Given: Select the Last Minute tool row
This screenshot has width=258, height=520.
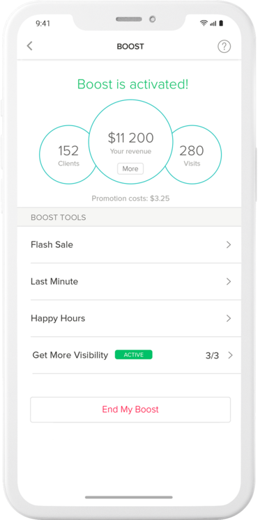Looking at the screenshot, I should click(129, 281).
